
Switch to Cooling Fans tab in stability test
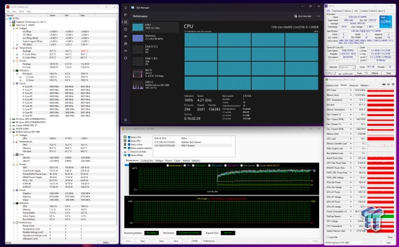pyautogui.click(x=147, y=161)
